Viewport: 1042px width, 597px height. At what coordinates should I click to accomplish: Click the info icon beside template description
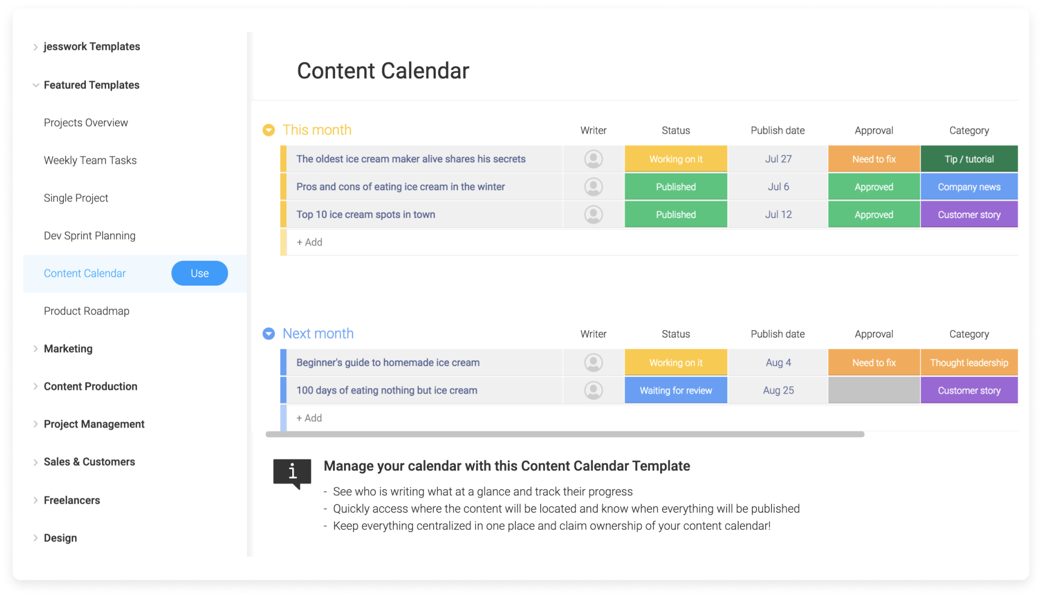point(292,473)
